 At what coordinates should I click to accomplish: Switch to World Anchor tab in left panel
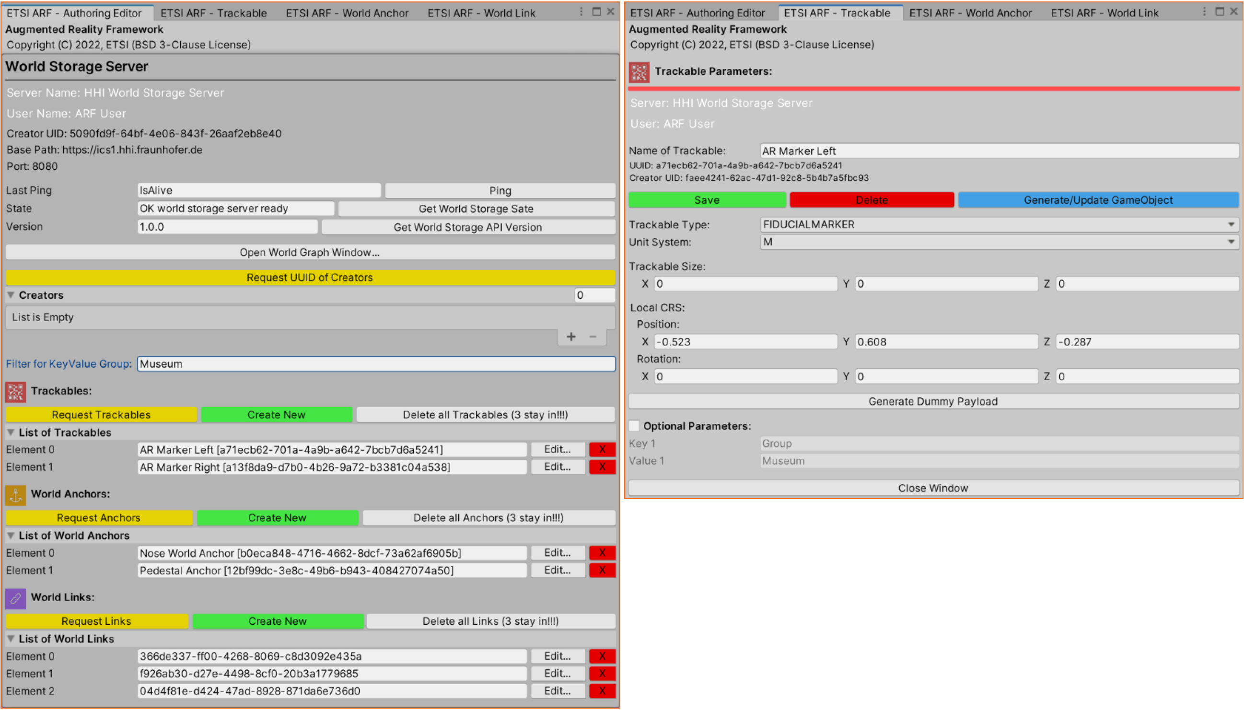tap(347, 13)
